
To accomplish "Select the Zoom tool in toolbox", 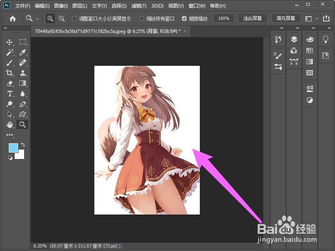I will tap(23, 125).
